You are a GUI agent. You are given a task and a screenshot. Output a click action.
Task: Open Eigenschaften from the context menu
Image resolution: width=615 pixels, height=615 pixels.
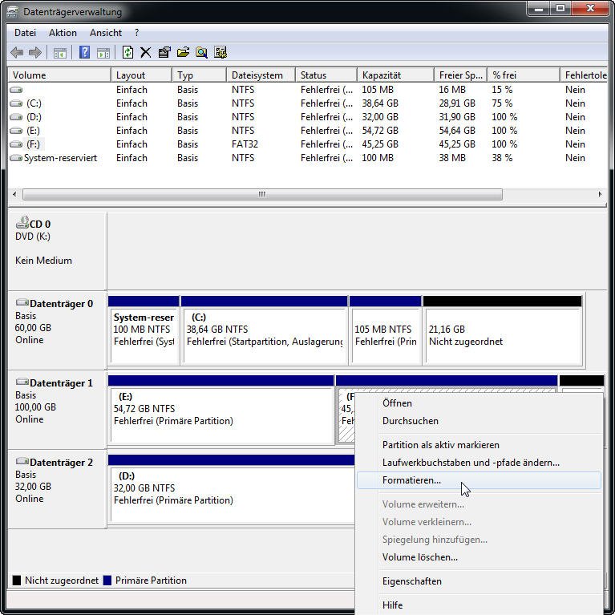coord(479,581)
